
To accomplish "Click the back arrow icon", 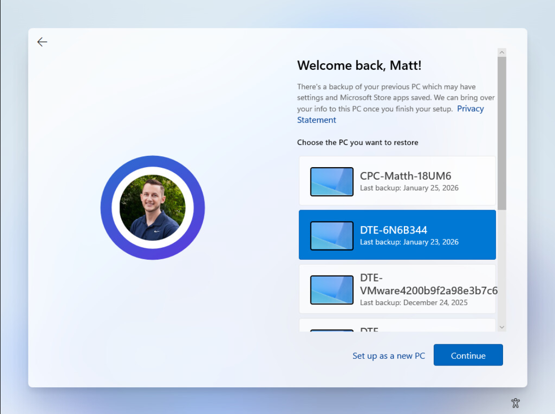I will (42, 42).
